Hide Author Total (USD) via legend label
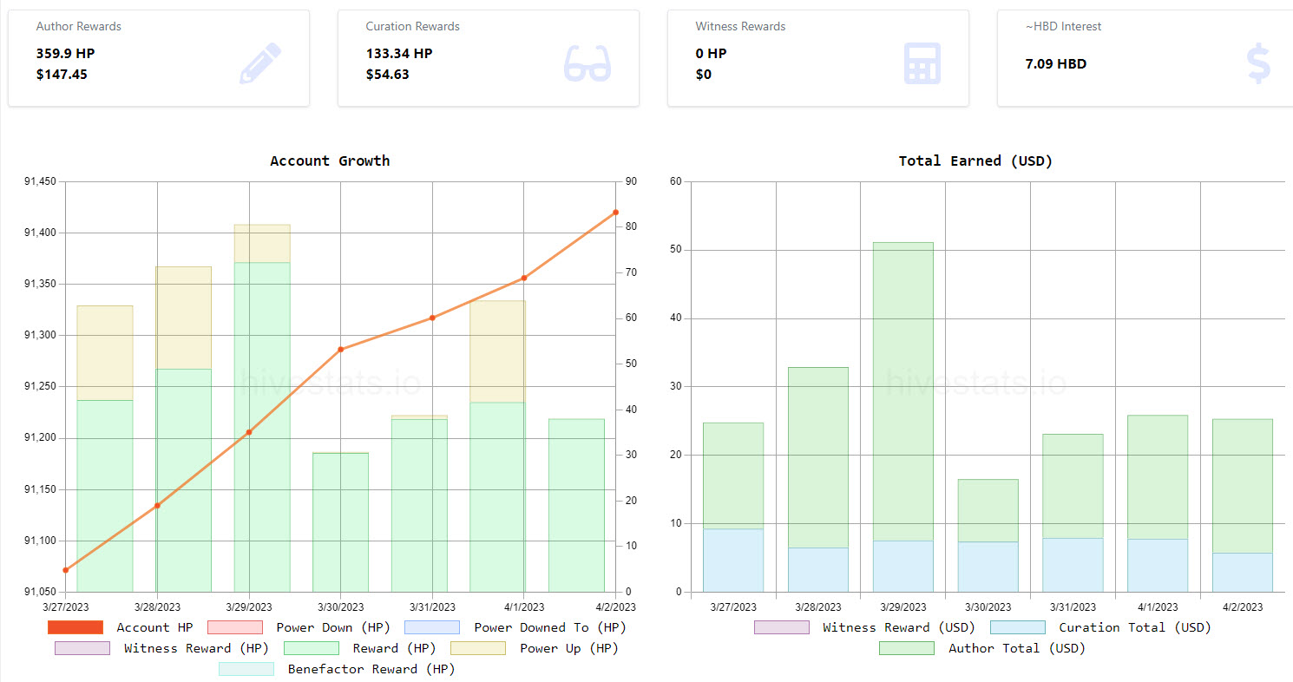The image size is (1293, 682). (x=1017, y=648)
